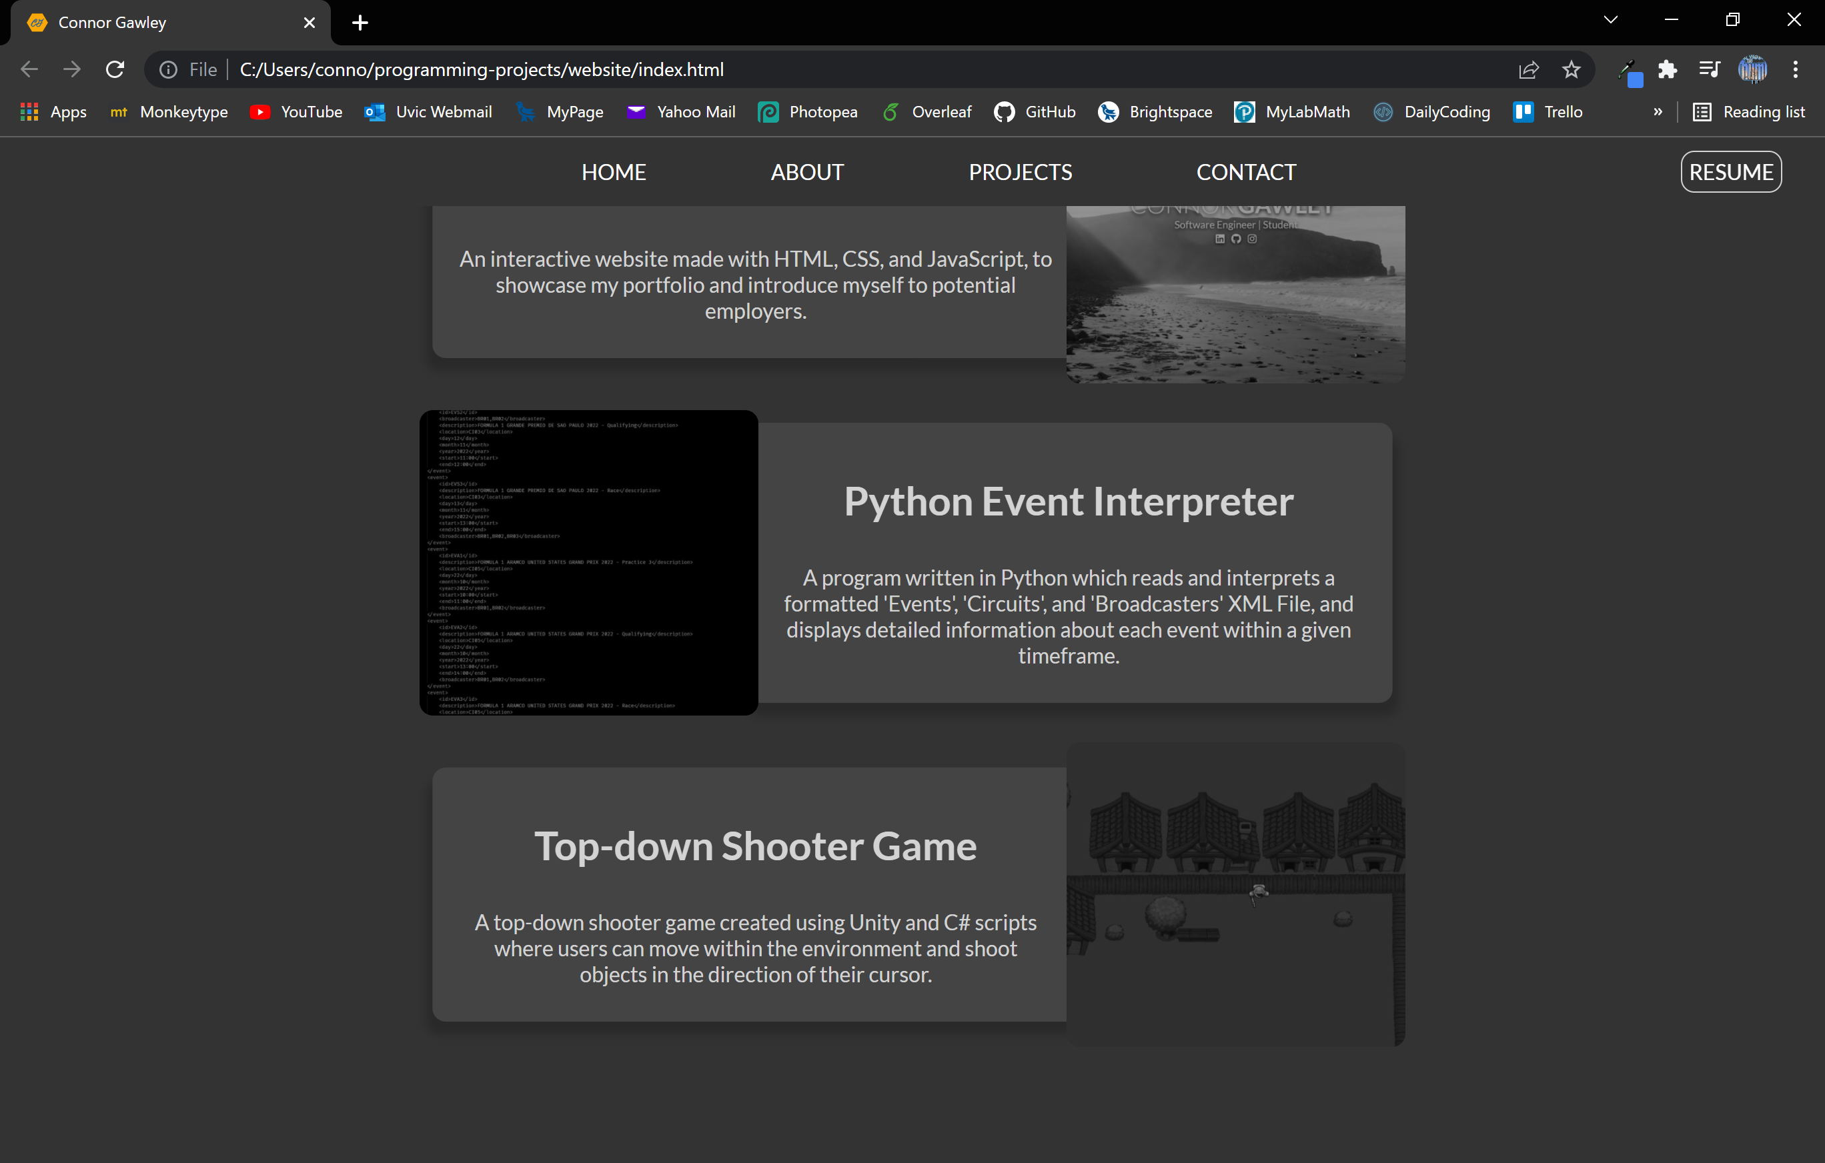Open the color picker extension icon
1825x1163 pixels.
1630,73
